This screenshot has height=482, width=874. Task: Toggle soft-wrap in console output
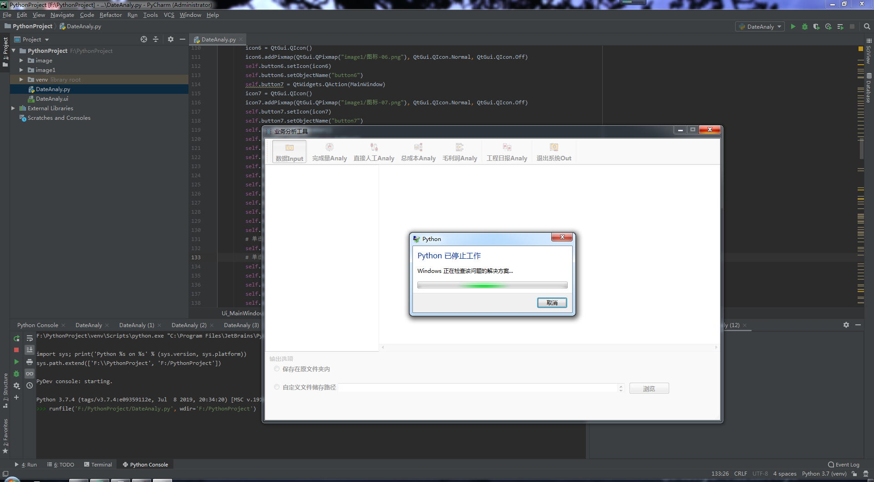point(30,338)
